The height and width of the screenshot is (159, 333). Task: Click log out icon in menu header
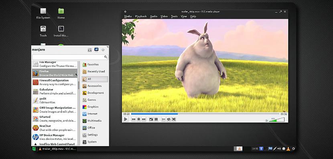[103, 50]
